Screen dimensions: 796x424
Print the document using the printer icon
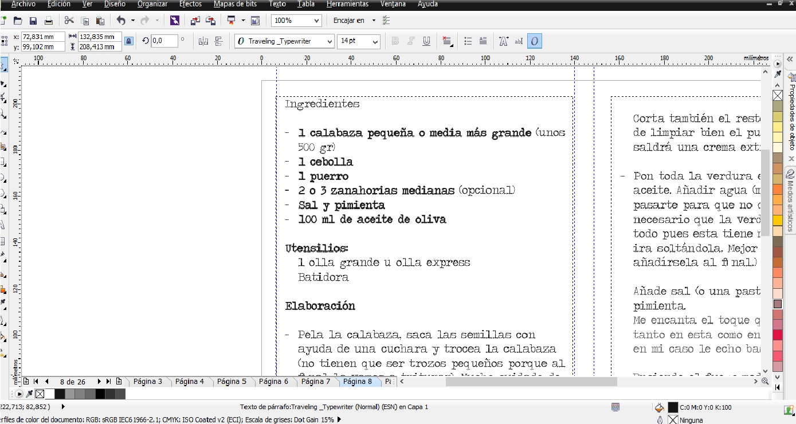pos(49,21)
